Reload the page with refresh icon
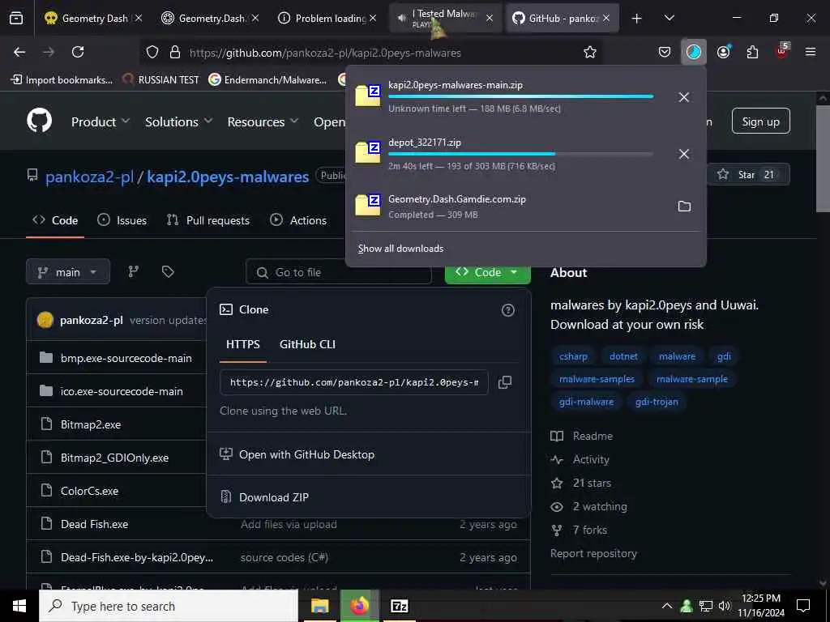The width and height of the screenshot is (830, 622). tap(78, 52)
